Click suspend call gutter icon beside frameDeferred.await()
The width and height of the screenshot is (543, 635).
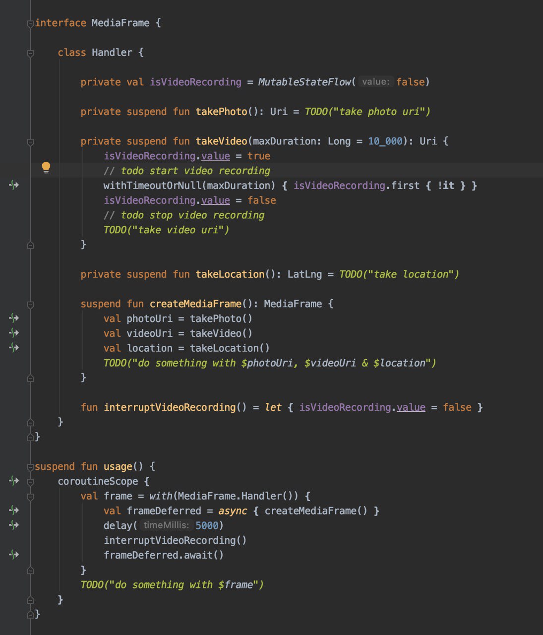14,555
